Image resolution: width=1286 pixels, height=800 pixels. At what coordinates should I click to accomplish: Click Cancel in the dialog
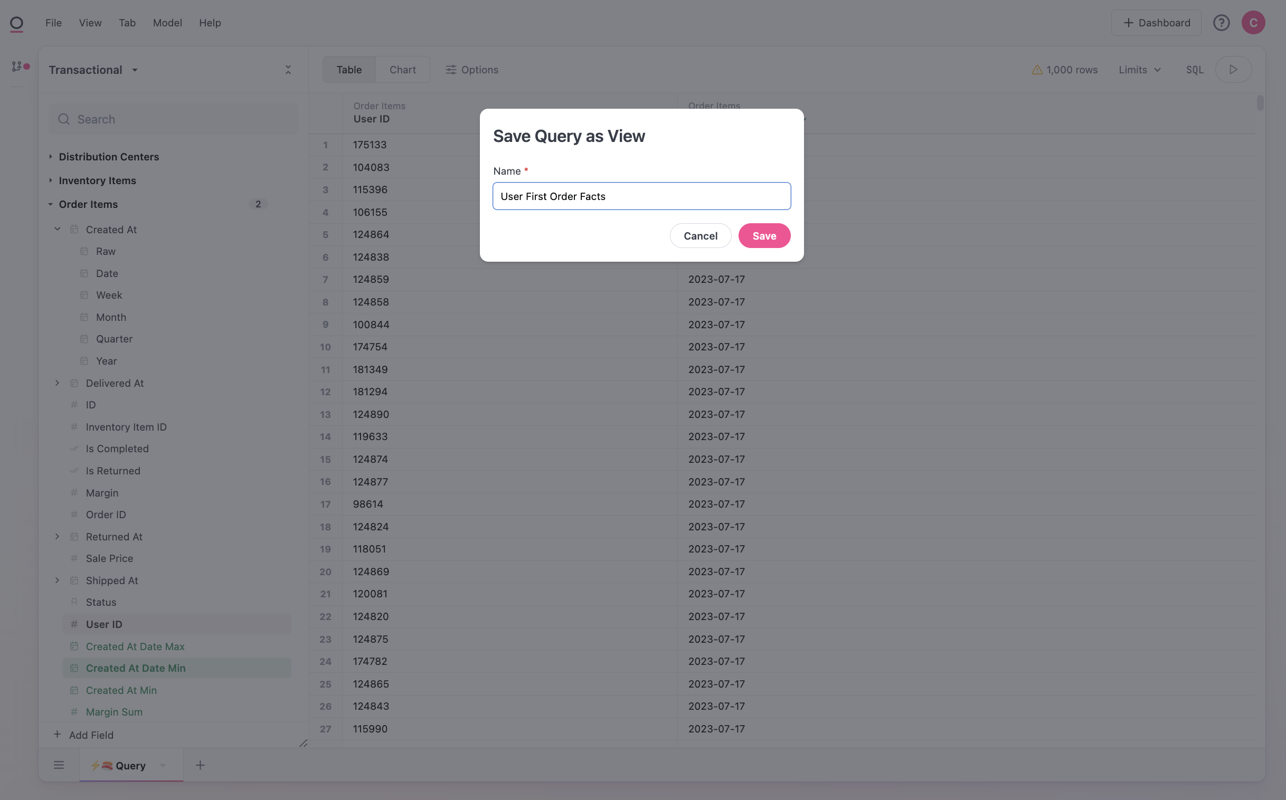[700, 236]
